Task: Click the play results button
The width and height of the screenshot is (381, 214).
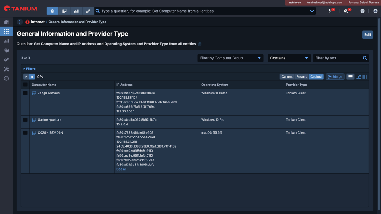Action: click(26, 77)
